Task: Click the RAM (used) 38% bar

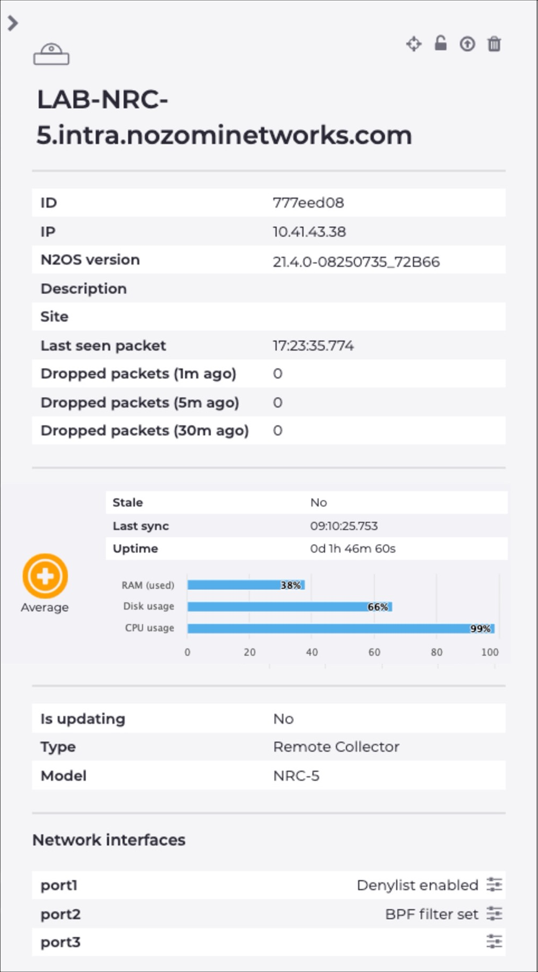Action: 246,585
